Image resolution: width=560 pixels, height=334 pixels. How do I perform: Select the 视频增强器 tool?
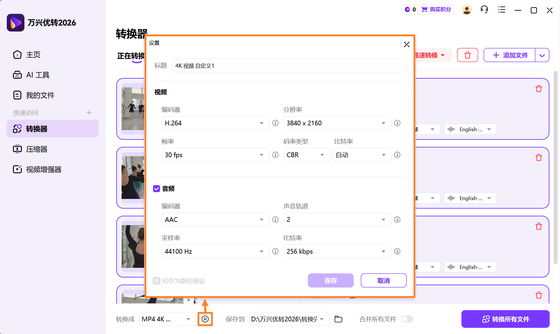point(44,169)
